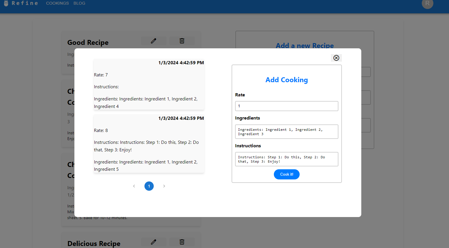Screen dimensions: 449x248
Task: Click the pencil icon to edit Good Recipe
Action: click(x=153, y=41)
